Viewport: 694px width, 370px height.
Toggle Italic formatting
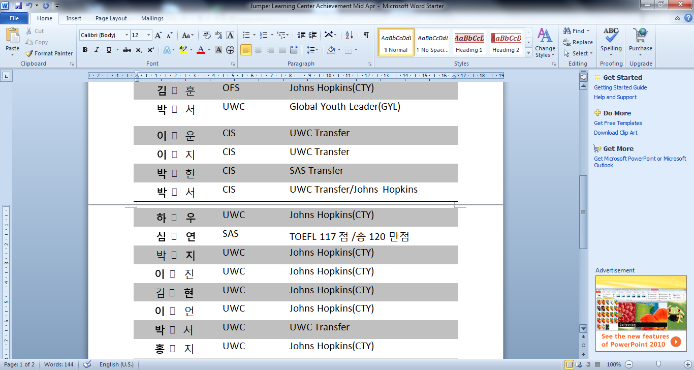point(97,50)
